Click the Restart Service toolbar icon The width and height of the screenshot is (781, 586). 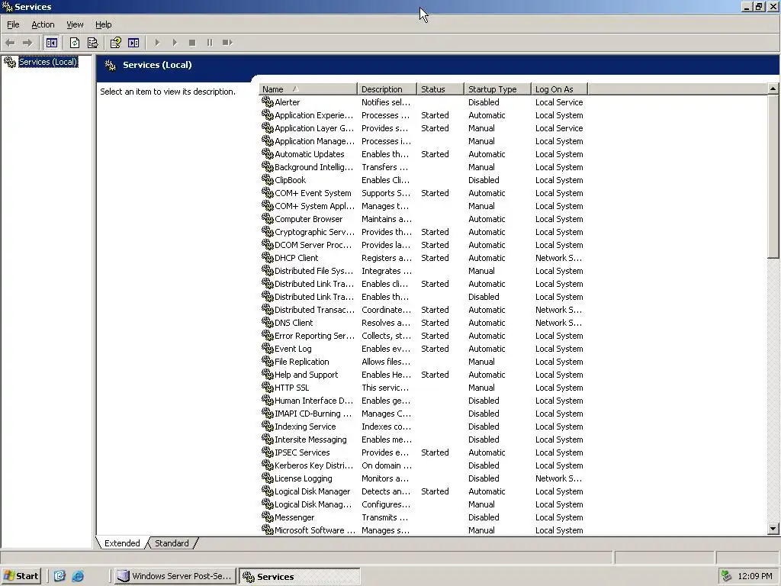227,43
